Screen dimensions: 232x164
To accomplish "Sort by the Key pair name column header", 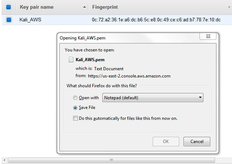I will pyautogui.click(x=37, y=7).
